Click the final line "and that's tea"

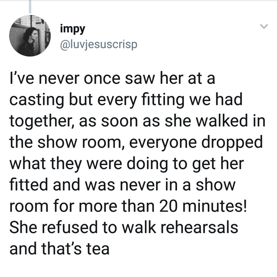pyautogui.click(x=59, y=249)
